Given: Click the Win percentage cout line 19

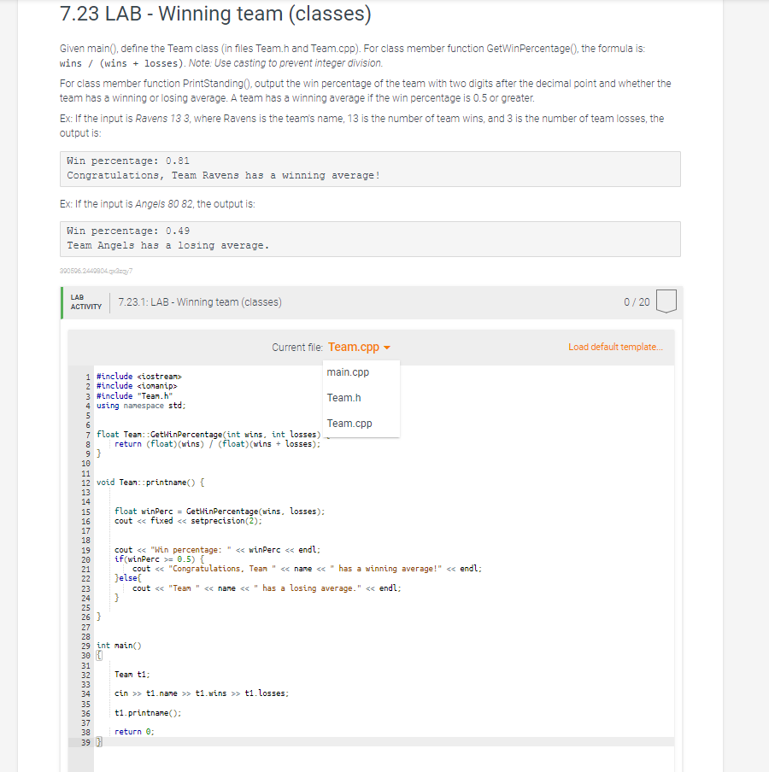Looking at the screenshot, I should click(217, 550).
